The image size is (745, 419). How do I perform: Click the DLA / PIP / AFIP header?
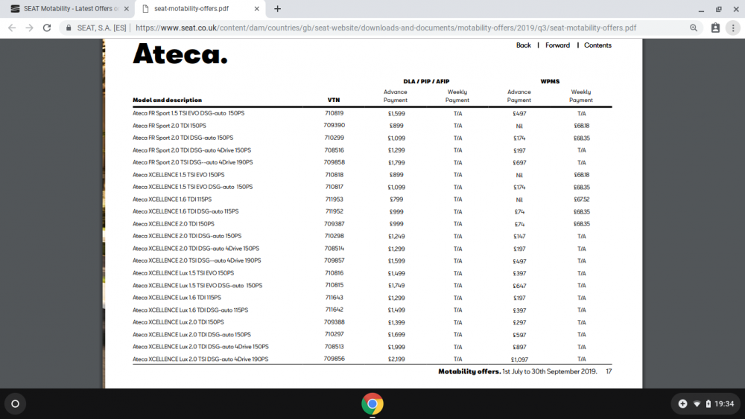(426, 82)
